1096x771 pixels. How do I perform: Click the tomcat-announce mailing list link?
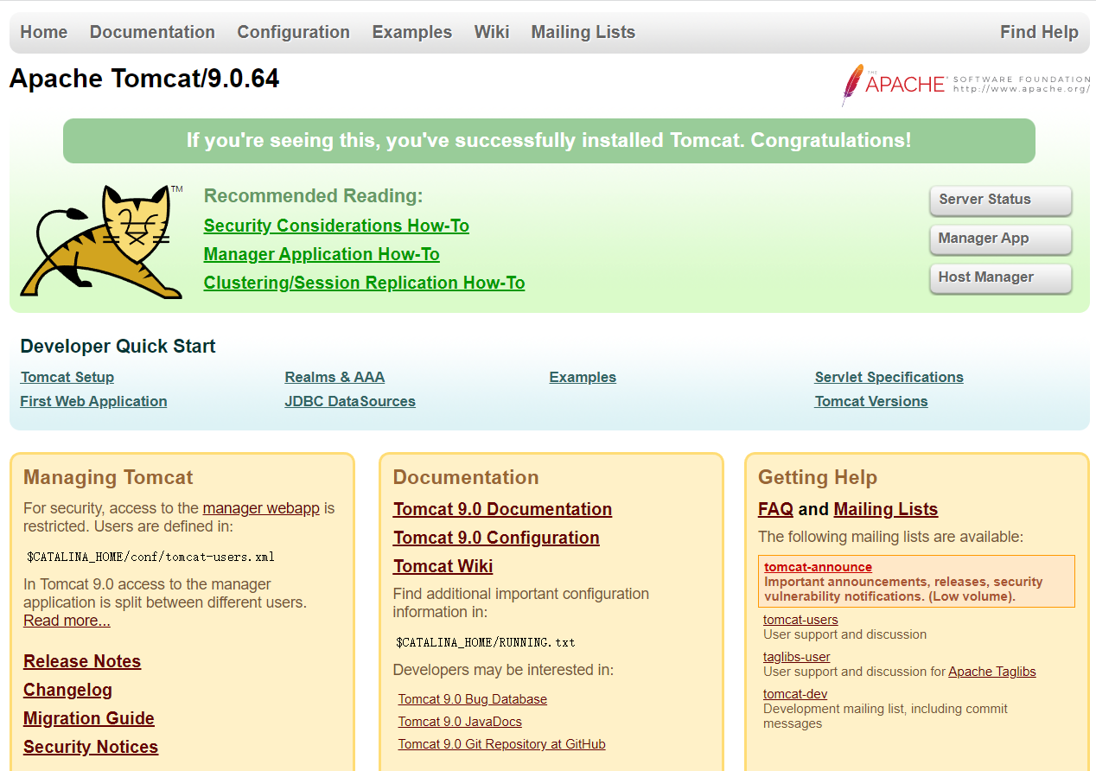pos(818,567)
